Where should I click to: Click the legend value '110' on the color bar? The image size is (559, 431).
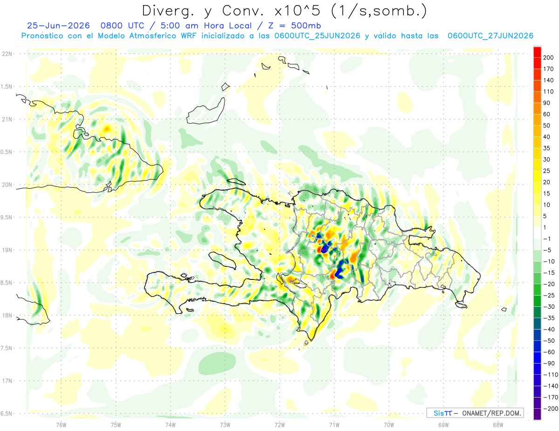point(548,92)
